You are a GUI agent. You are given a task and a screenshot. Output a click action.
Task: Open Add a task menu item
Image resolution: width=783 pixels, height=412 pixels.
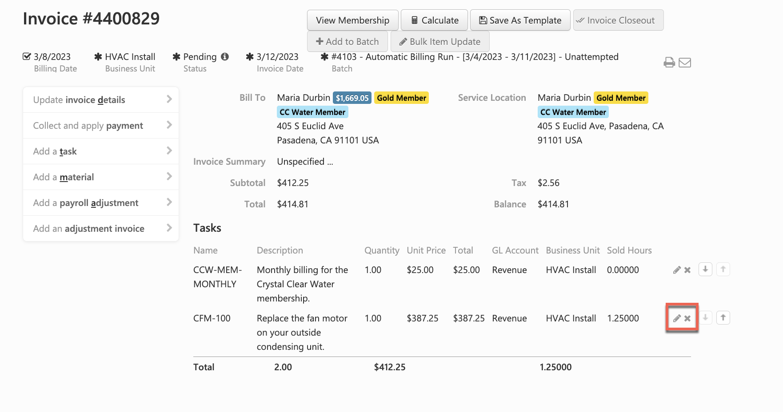(55, 151)
